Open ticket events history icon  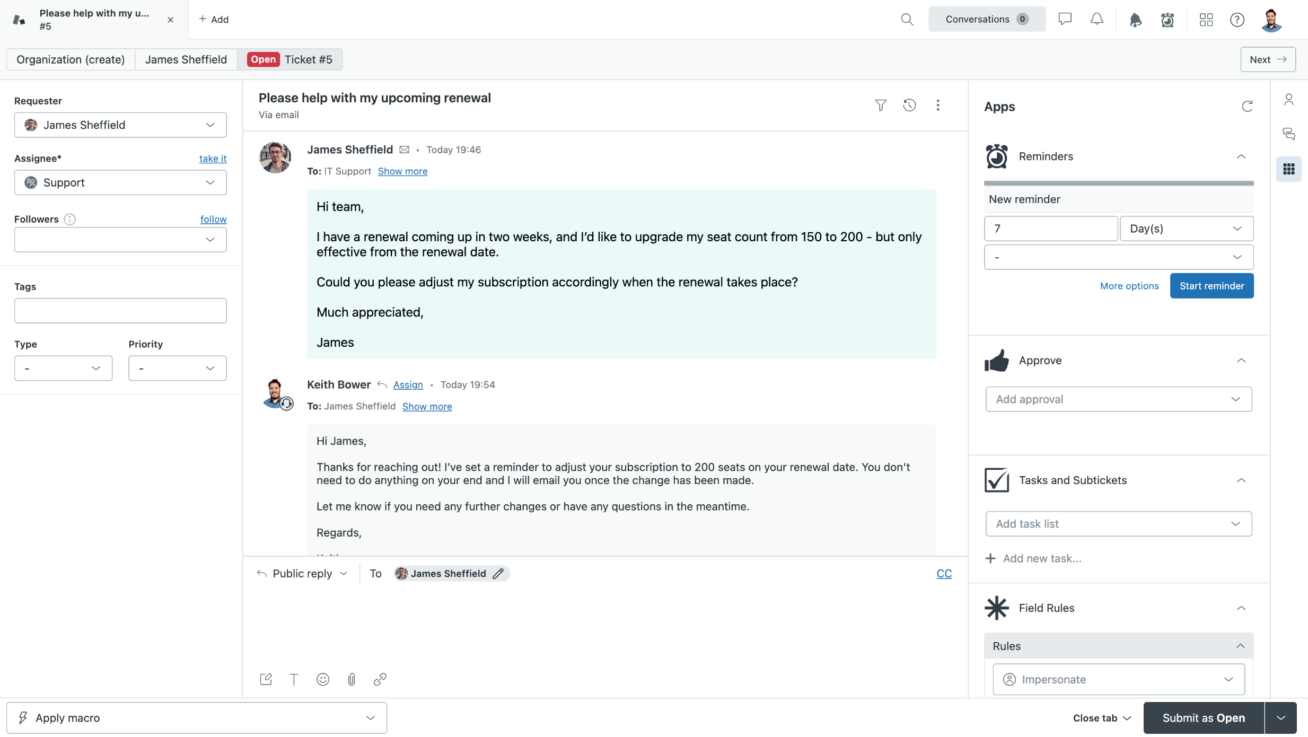click(909, 105)
